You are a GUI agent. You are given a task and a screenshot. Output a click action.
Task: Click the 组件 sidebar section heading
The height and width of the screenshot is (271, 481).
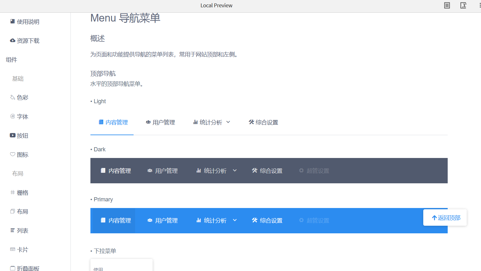pos(11,60)
